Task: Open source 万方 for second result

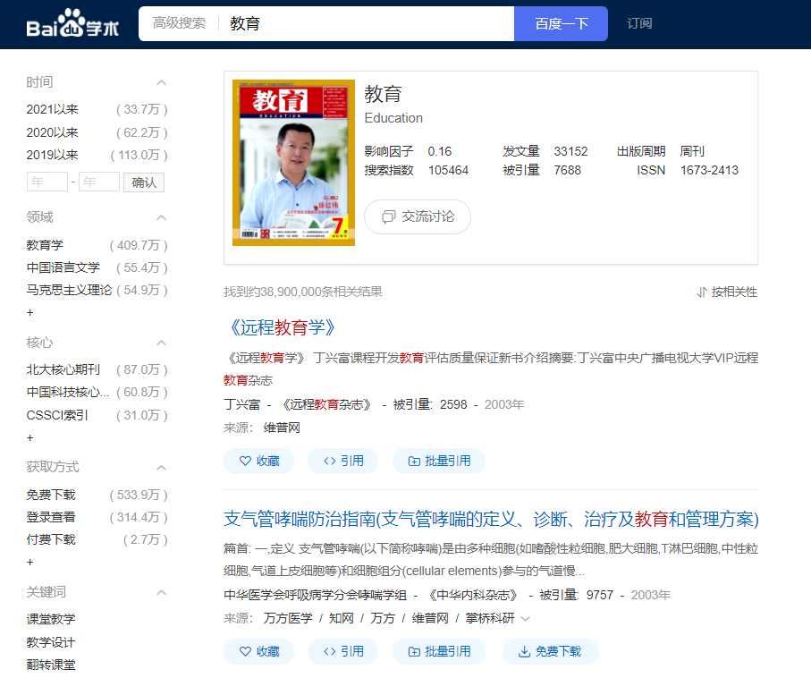Action: (x=383, y=618)
